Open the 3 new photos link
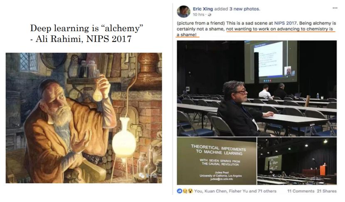 coord(244,9)
